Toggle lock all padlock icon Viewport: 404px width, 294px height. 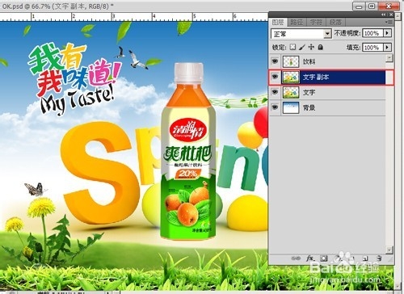click(x=320, y=47)
